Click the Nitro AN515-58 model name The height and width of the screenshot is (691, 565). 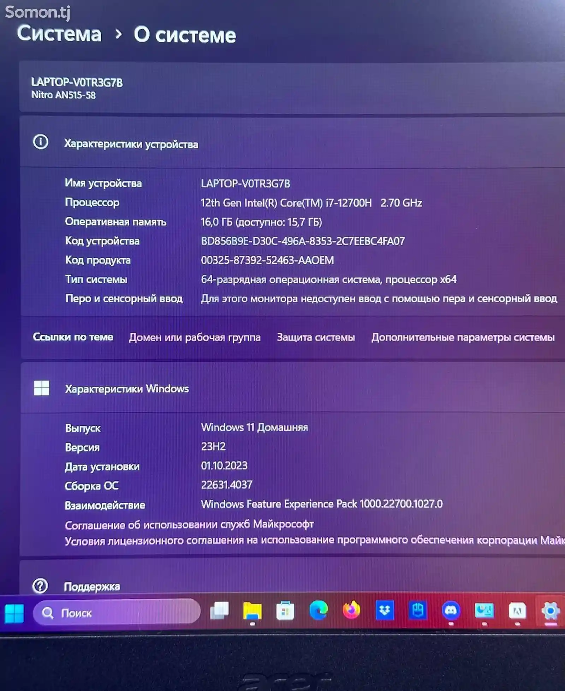click(x=64, y=95)
